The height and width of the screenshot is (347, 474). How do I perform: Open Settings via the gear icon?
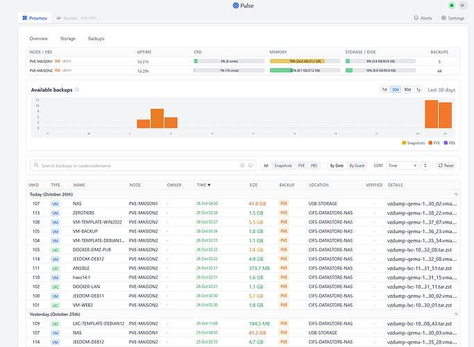[444, 18]
